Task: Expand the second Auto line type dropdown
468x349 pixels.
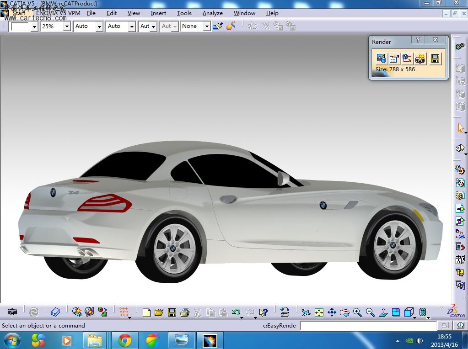Action: (132, 26)
